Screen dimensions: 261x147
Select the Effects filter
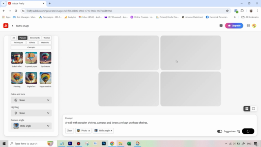tap(32, 42)
